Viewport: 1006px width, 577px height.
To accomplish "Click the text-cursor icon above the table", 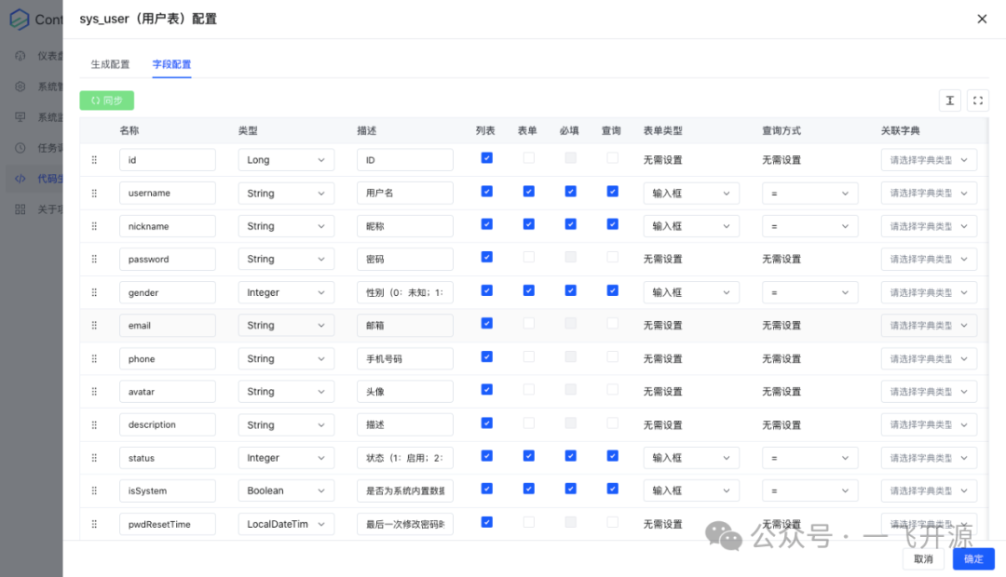I will pyautogui.click(x=949, y=100).
